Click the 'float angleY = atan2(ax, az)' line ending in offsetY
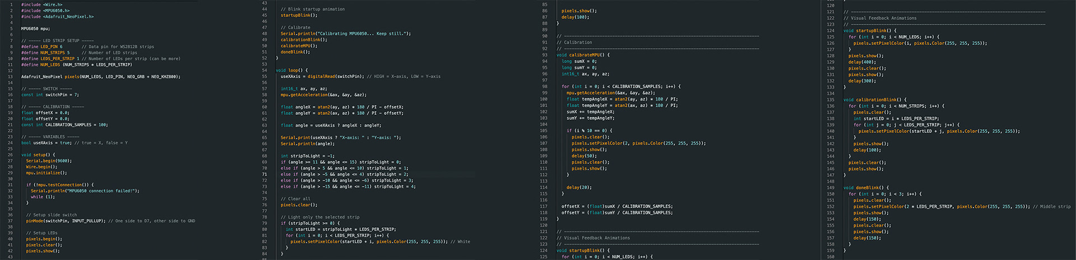 coord(342,113)
